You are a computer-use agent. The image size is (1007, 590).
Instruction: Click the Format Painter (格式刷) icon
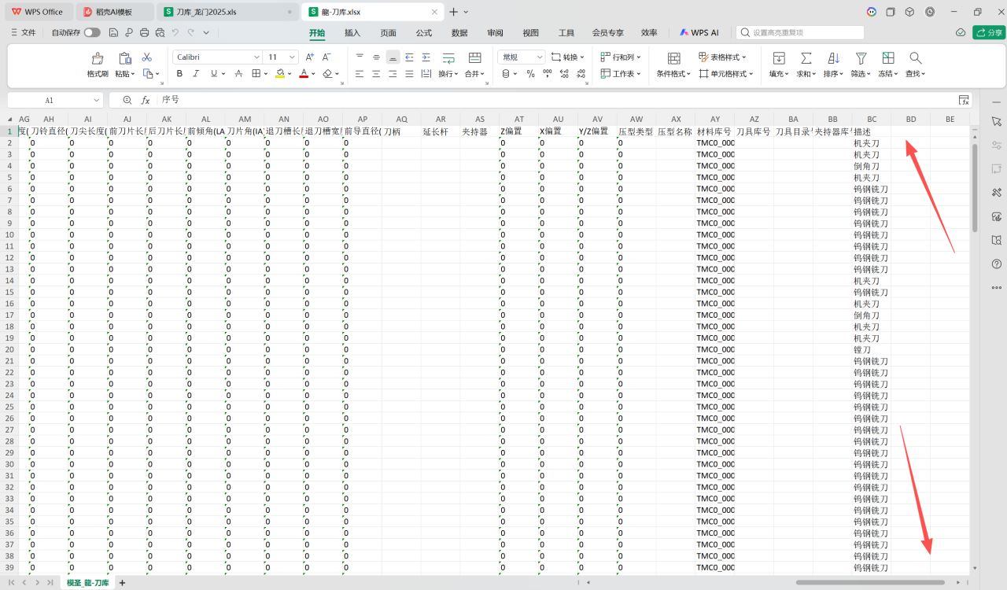pos(98,58)
